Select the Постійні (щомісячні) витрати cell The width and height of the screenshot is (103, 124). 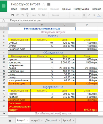tap(53, 113)
